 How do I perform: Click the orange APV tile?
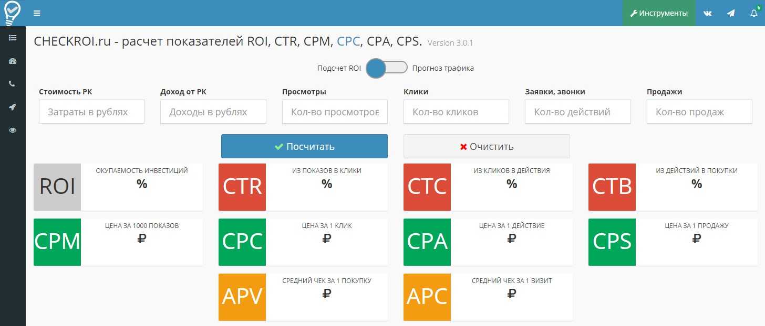coord(242,297)
